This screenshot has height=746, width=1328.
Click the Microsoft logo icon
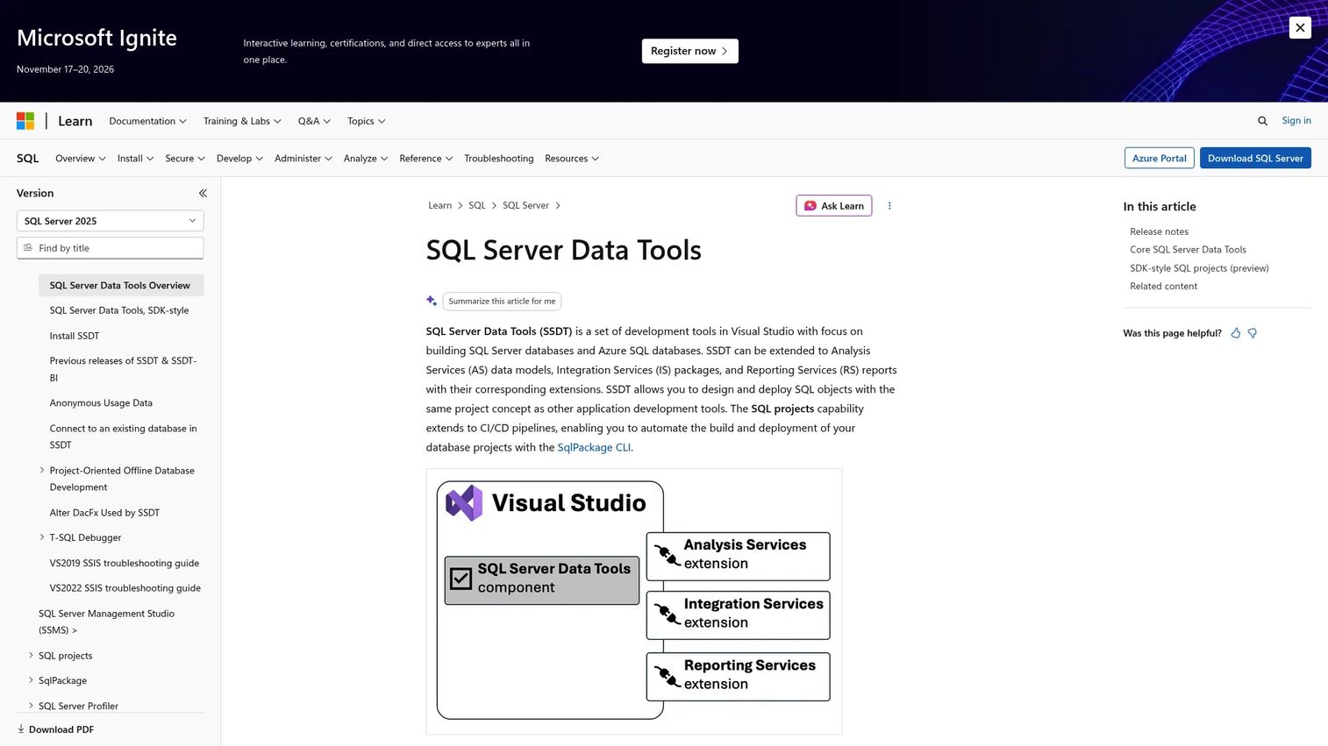(x=25, y=121)
